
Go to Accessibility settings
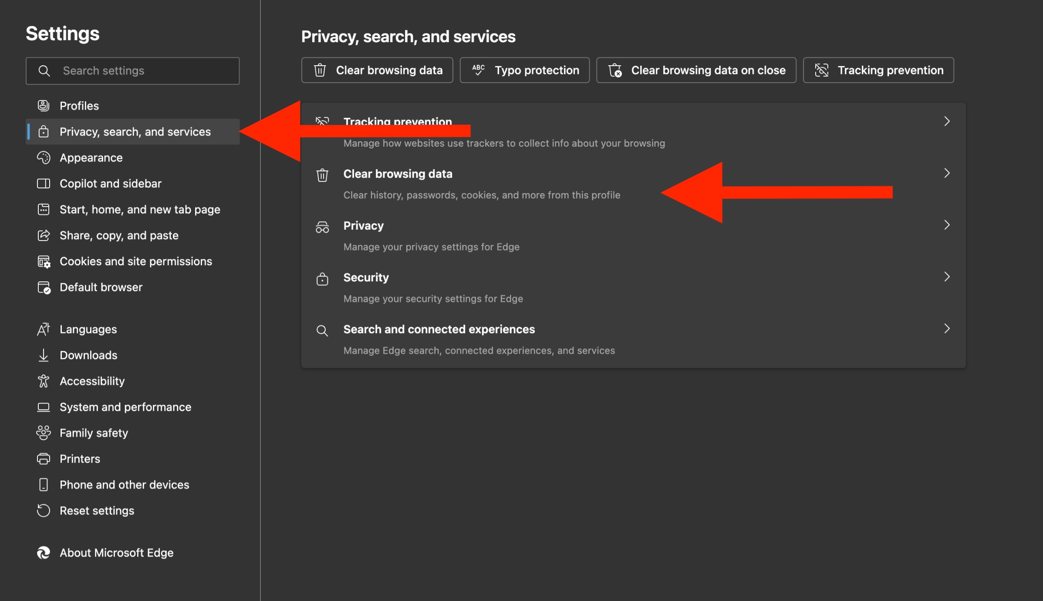click(132, 381)
